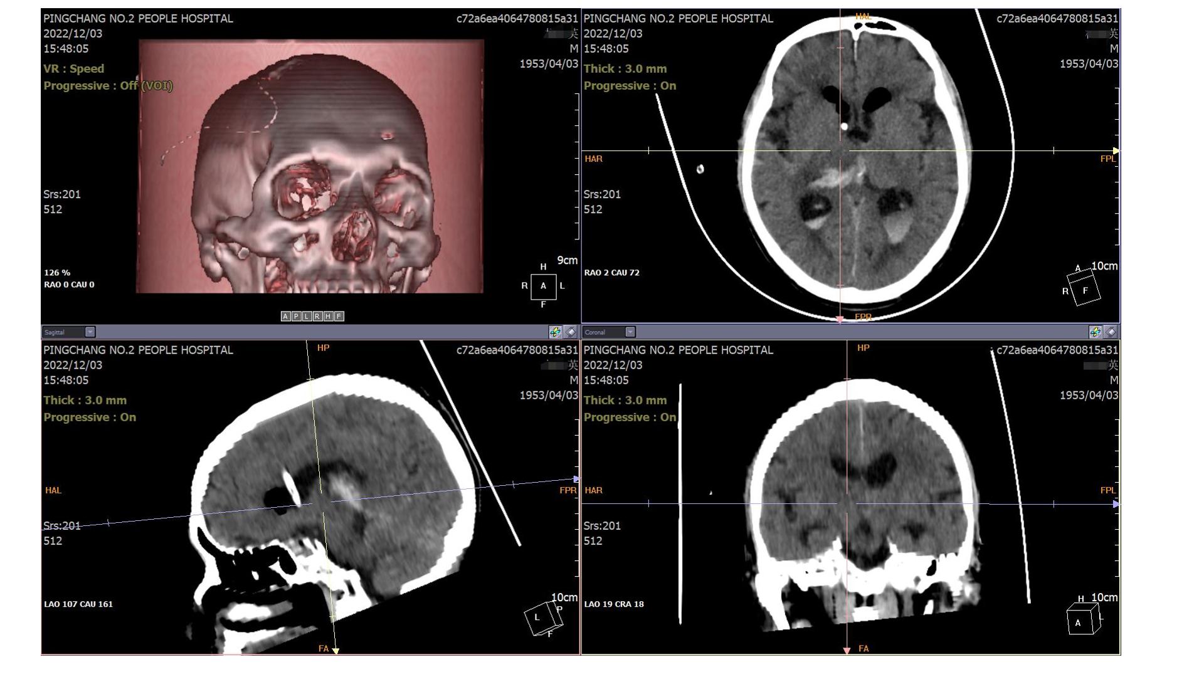This screenshot has height=677, width=1204.
Task: Click the orientation cube in 3D view
Action: (543, 286)
